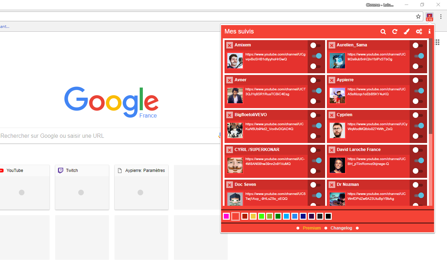Click the X icon beside Cyprien
This screenshot has width=447, height=279.
[332, 115]
